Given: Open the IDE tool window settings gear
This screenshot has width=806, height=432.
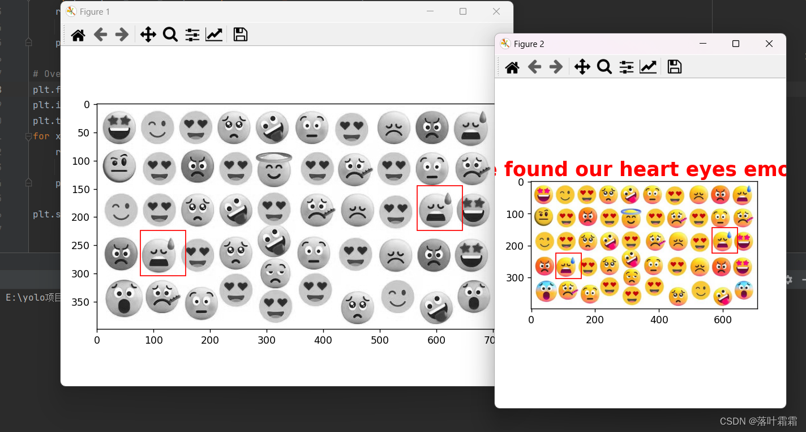Looking at the screenshot, I should (788, 280).
